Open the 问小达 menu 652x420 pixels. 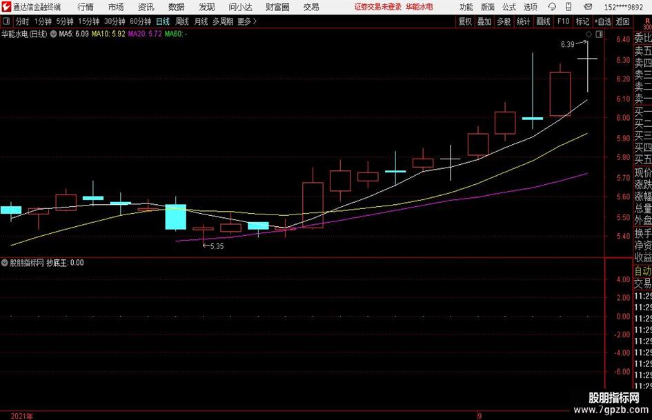[x=240, y=7]
